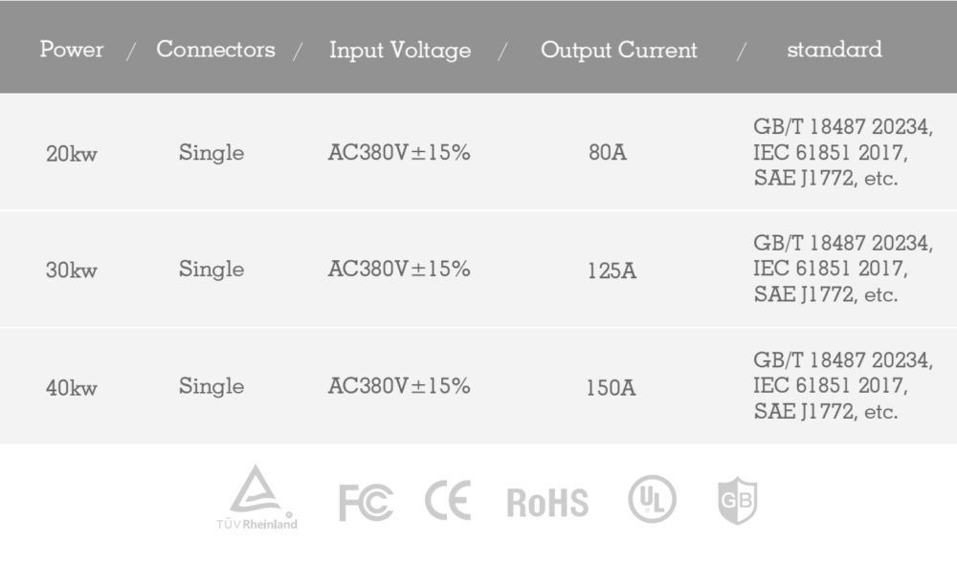Image resolution: width=957 pixels, height=563 pixels.
Task: Select the Input Voltage column header
Action: point(400,51)
